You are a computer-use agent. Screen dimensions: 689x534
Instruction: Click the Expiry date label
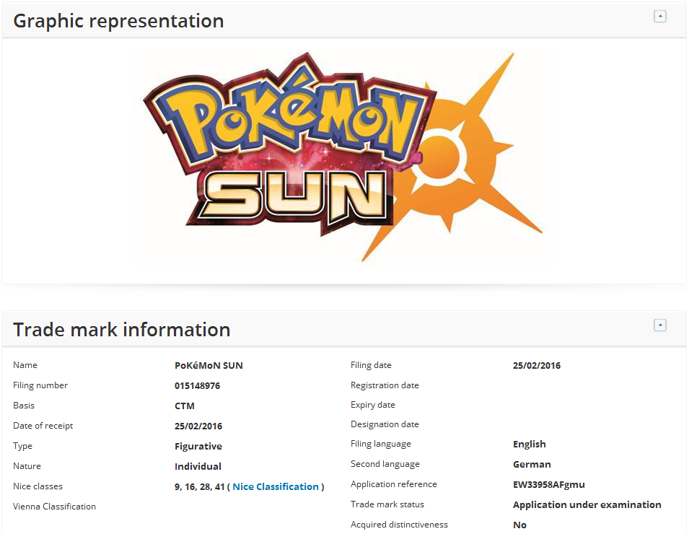(373, 405)
